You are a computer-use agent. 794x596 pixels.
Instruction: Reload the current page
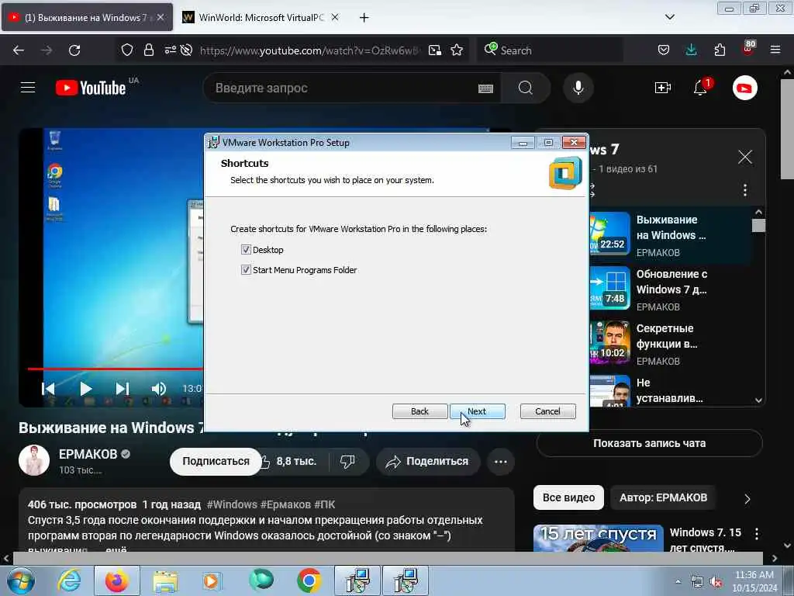(74, 50)
